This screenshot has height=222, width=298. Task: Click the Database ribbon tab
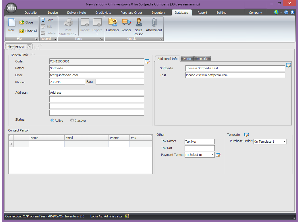[x=181, y=13]
